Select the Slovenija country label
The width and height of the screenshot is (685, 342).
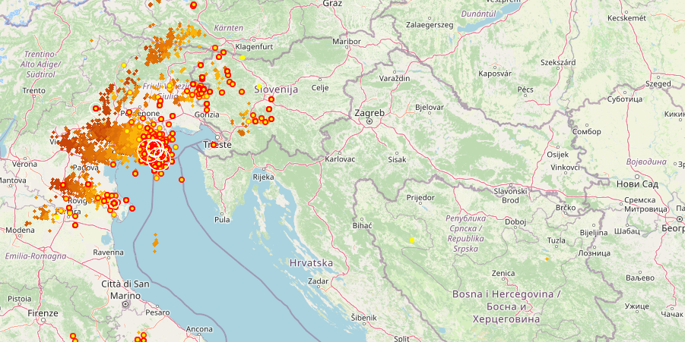276,89
